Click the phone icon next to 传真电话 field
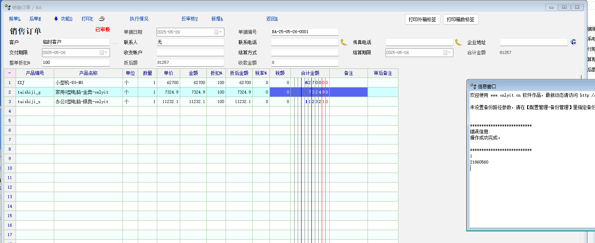The height and width of the screenshot is (243, 595). (x=458, y=42)
